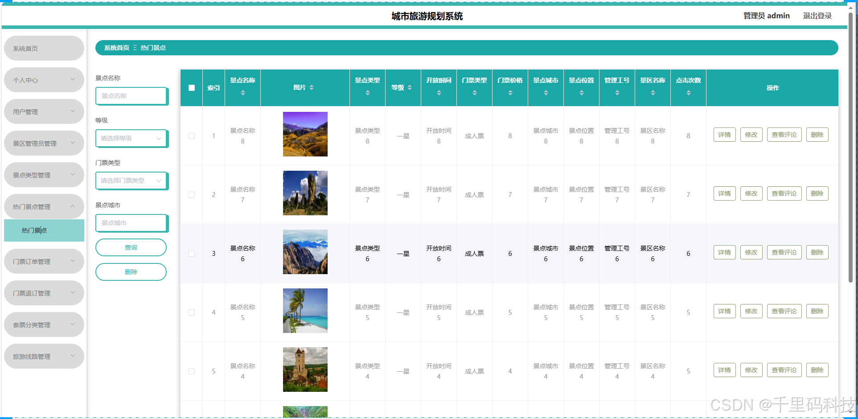Click 修改 for row 景点名称4
The height and width of the screenshot is (419, 858).
click(751, 370)
